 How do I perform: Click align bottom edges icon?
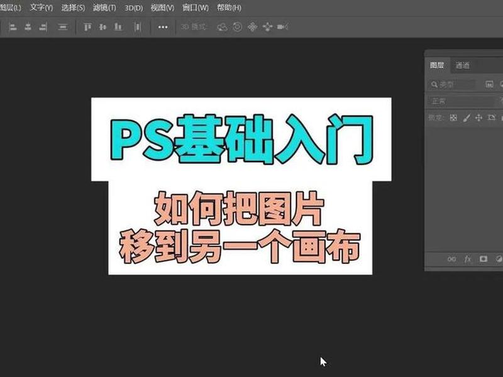click(118, 27)
